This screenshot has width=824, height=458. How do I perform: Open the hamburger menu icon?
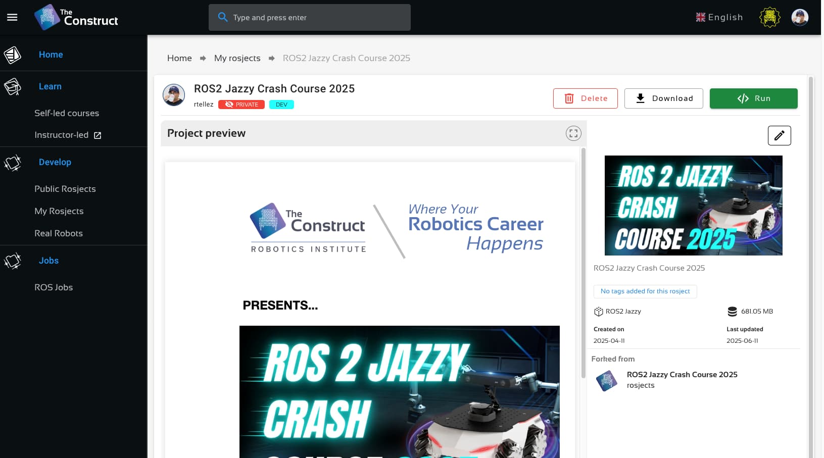[x=12, y=17]
